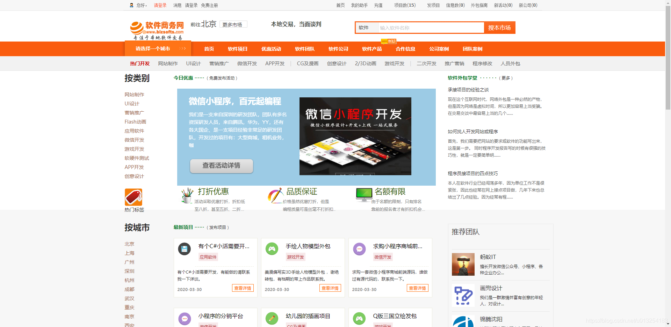671x327 pixels.
Task: Open article 承接项目的经验之谈
Action: pyautogui.click(x=468, y=90)
